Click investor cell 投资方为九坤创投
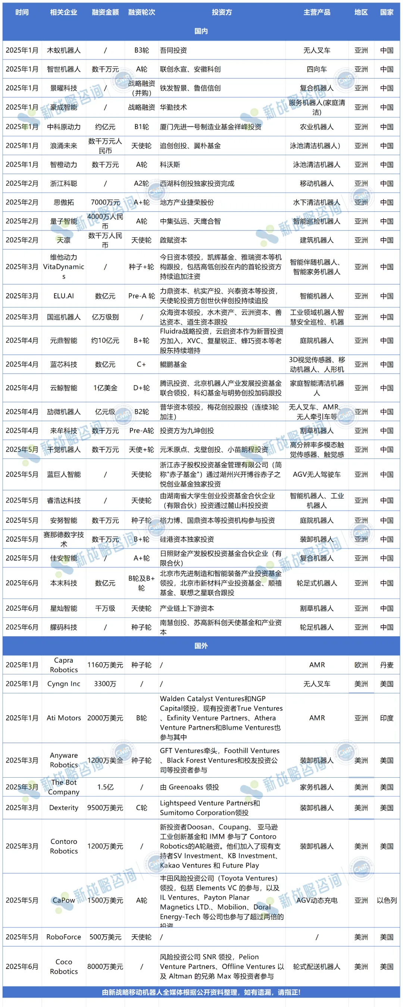This screenshot has height=1007, width=403. click(x=187, y=430)
